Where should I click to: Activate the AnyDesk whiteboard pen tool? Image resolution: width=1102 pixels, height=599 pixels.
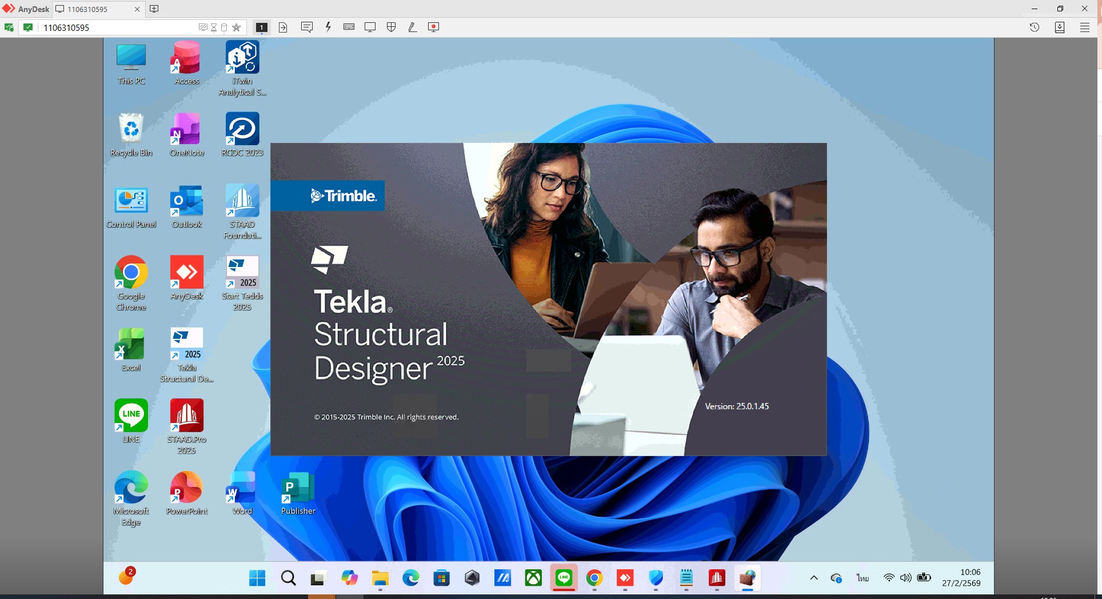(x=413, y=27)
